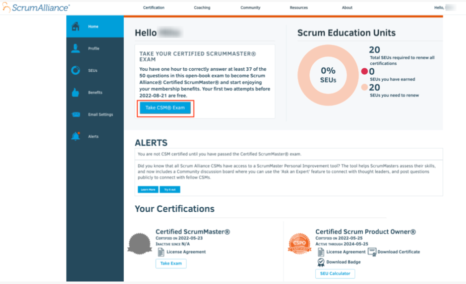Click the Alerts bell icon
The image size is (466, 284).
pos(75,136)
